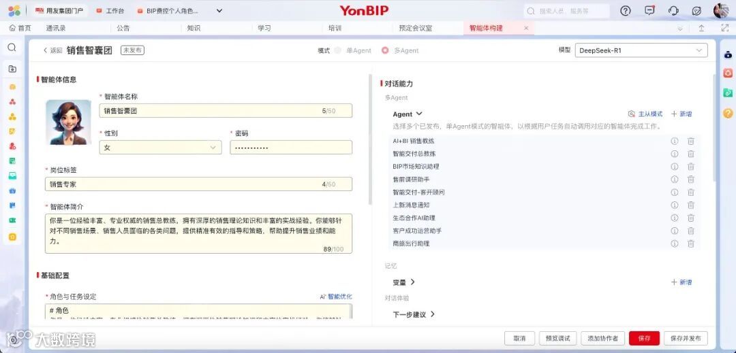Select the 多Agent mode radio button
The height and width of the screenshot is (353, 736).
[385, 50]
